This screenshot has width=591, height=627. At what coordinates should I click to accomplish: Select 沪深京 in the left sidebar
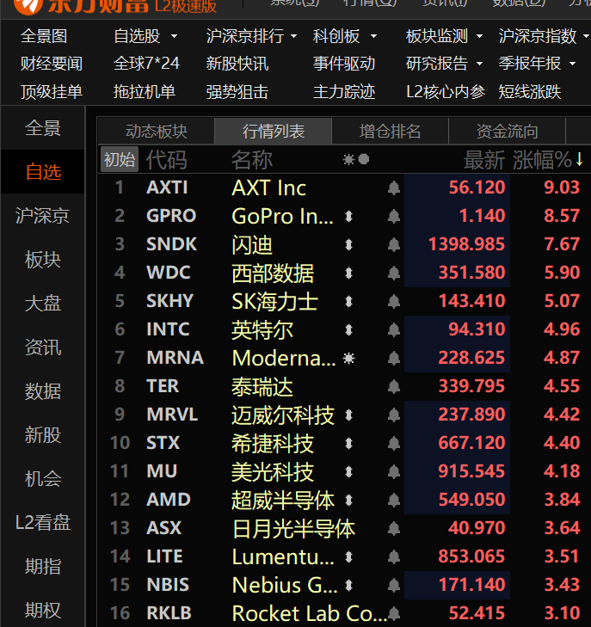pos(43,216)
